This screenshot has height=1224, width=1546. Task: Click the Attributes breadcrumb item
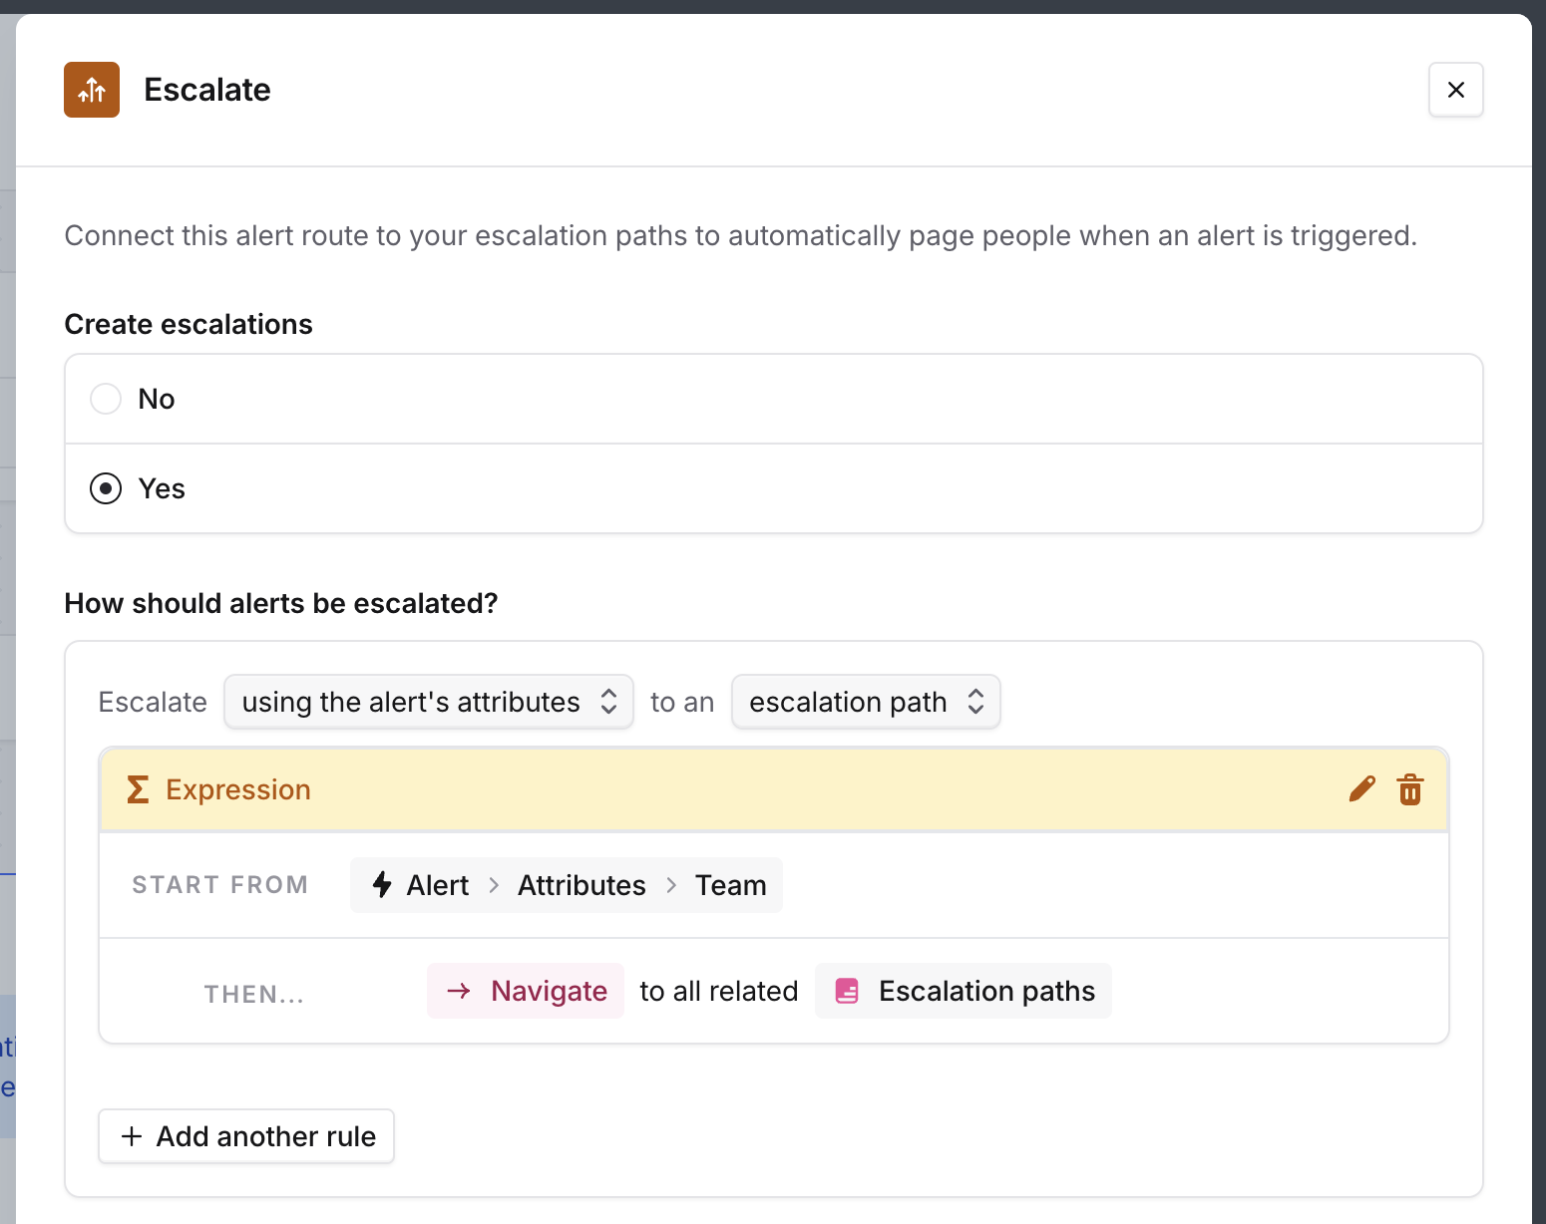tap(581, 885)
